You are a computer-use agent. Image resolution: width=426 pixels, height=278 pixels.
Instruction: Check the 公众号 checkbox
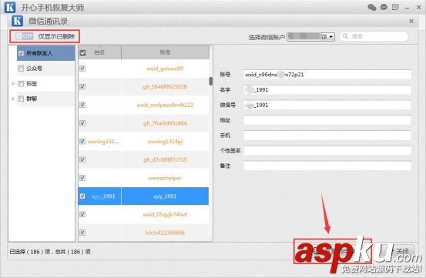pos(21,69)
